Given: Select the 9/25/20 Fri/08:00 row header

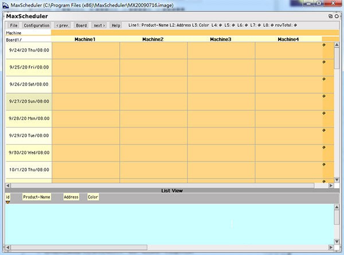Looking at the screenshot, I should (29, 67).
